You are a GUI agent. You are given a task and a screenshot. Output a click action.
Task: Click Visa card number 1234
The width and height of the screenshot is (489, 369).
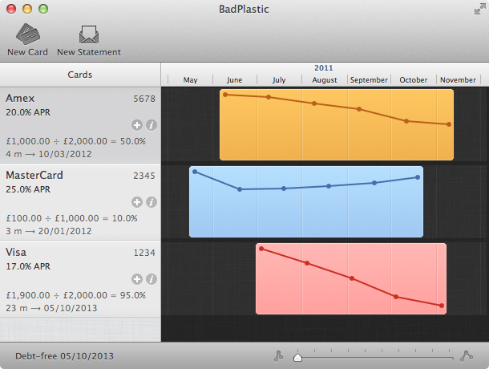(x=144, y=253)
